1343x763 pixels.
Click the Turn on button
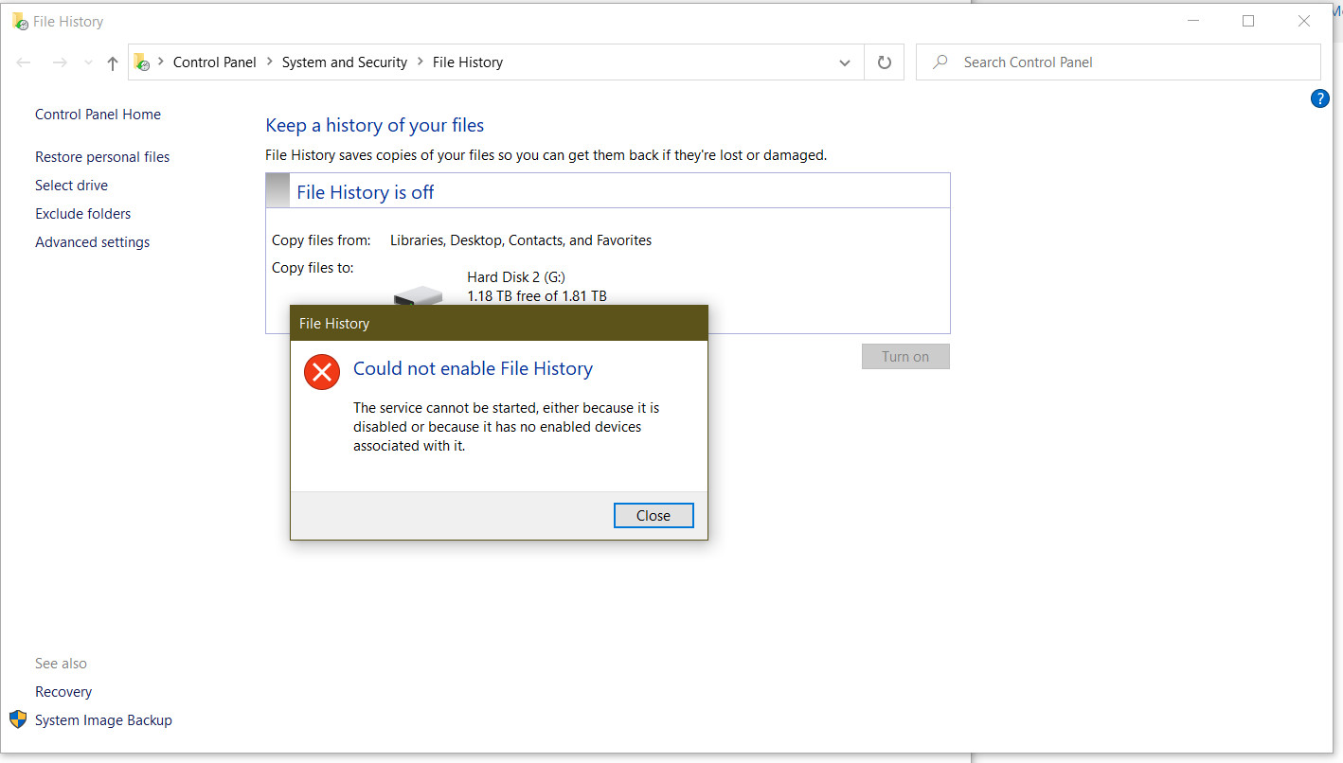click(x=905, y=357)
